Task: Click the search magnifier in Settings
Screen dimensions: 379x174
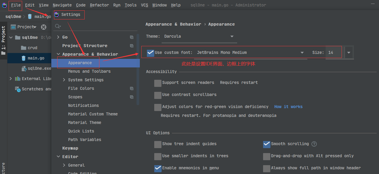Action: (x=58, y=26)
